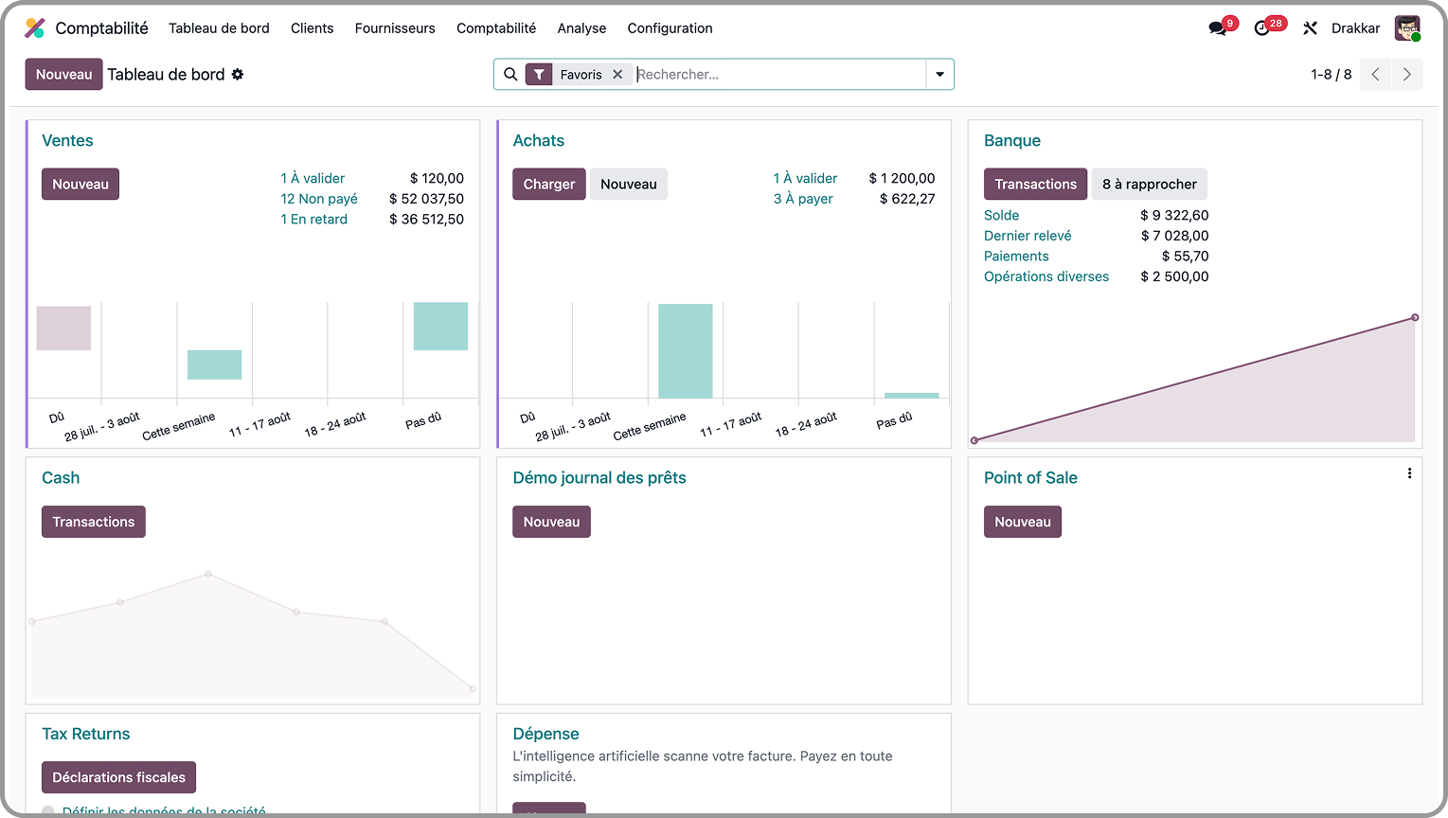Image resolution: width=1448 pixels, height=818 pixels.
Task: Expand the search options dropdown arrow
Action: click(x=939, y=75)
